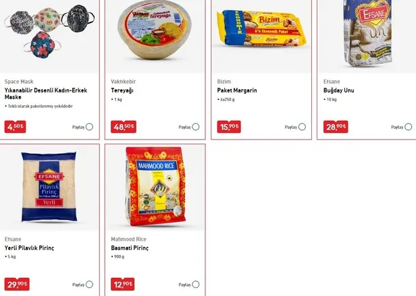Select the Paylaş radio for Yerli Pilavlık Pirinç
This screenshot has width=416, height=296.
pyautogui.click(x=89, y=285)
